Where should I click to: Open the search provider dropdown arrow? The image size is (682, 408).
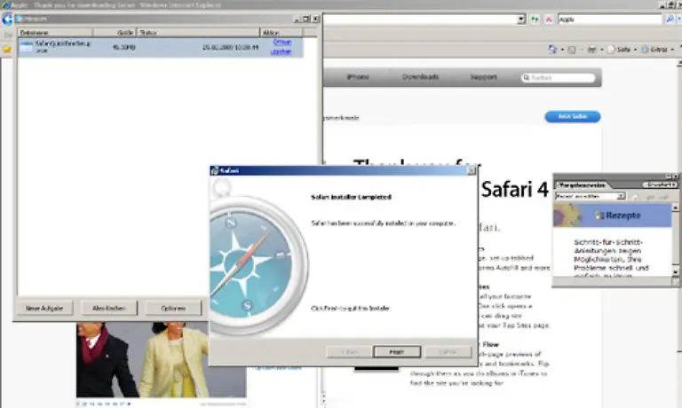pyautogui.click(x=679, y=20)
